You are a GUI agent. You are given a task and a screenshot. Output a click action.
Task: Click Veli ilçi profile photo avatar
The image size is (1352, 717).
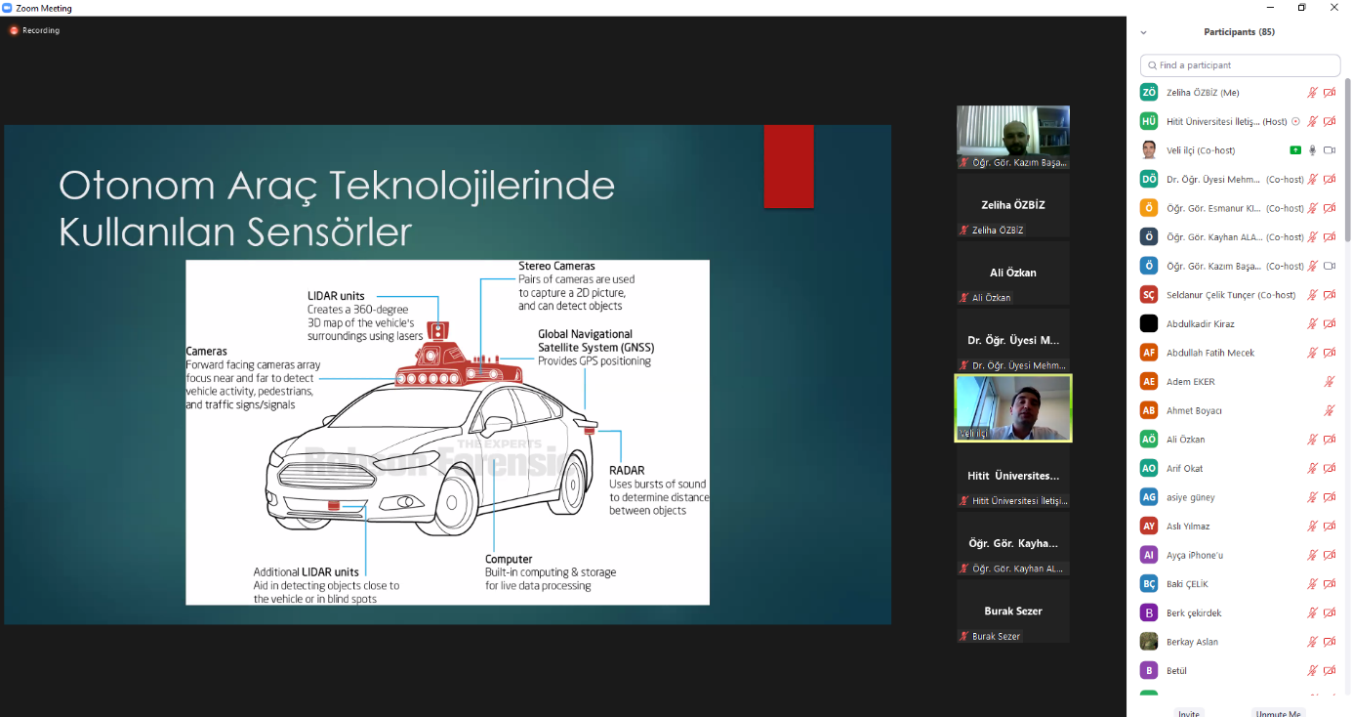pos(1149,150)
